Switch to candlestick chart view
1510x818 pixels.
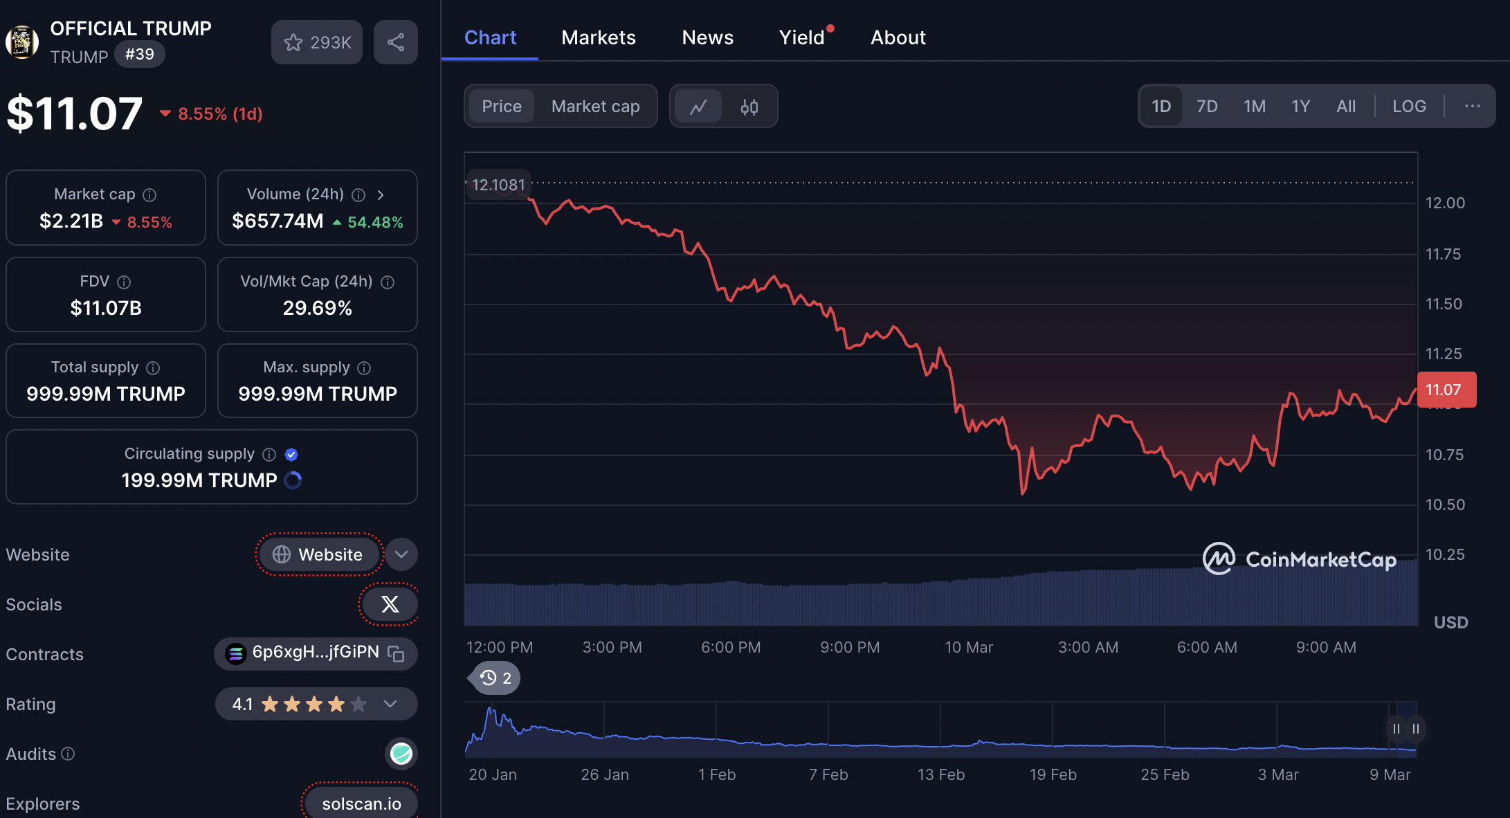click(x=749, y=107)
